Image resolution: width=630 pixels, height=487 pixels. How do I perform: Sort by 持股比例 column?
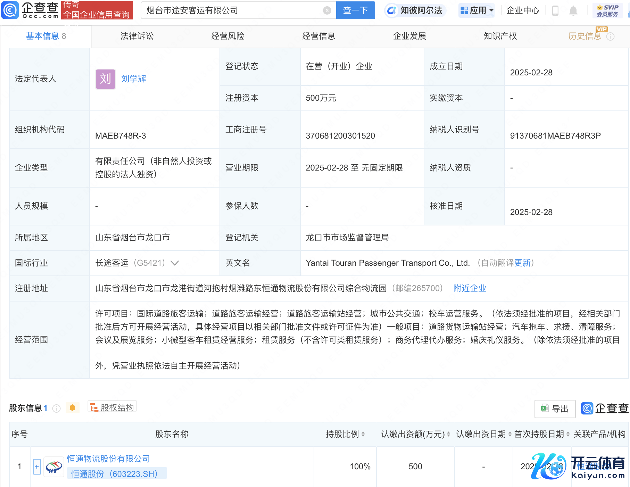[x=363, y=434]
